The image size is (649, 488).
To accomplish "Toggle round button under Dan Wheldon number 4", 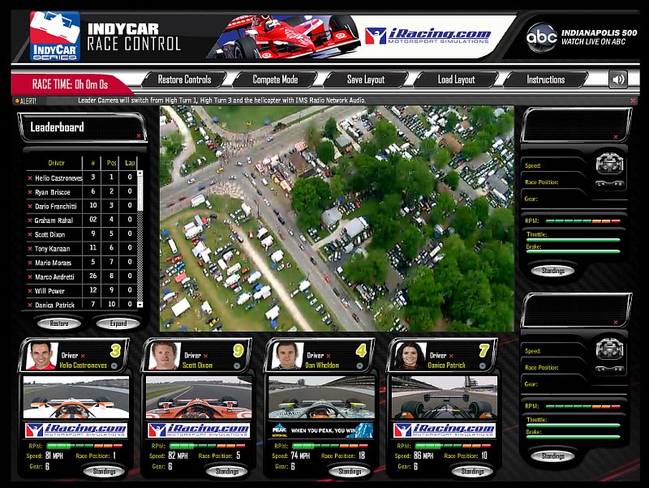I will (360, 366).
